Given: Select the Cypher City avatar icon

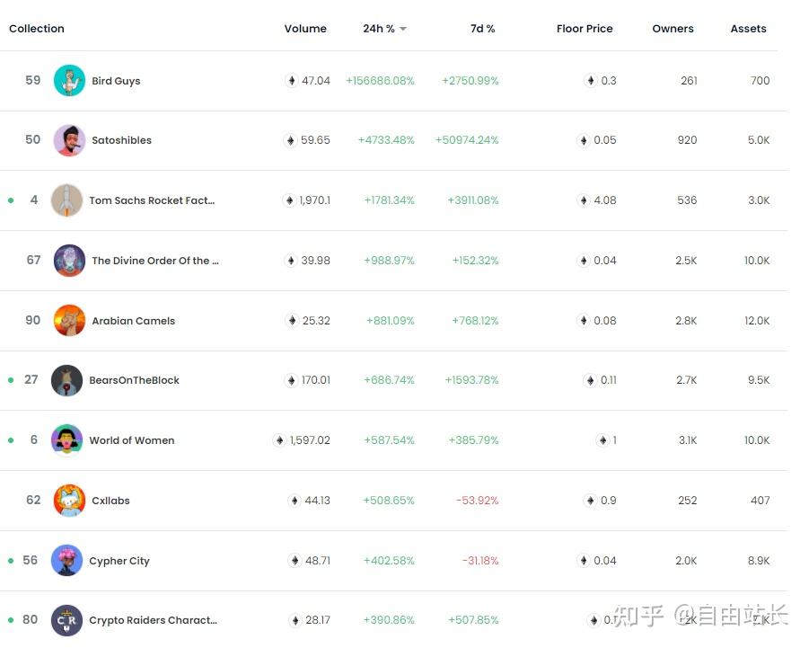Looking at the screenshot, I should pyautogui.click(x=66, y=561).
